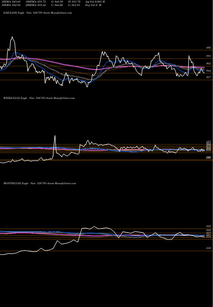213x307 pixels.
Task: Click the MONTHLY(50) Eagle View chart title
Action: click(x=40, y=183)
